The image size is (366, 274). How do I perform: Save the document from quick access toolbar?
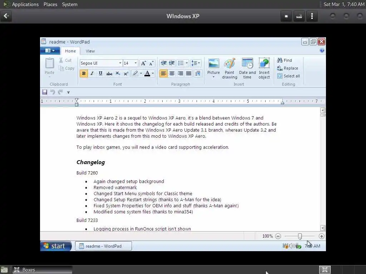point(45,92)
